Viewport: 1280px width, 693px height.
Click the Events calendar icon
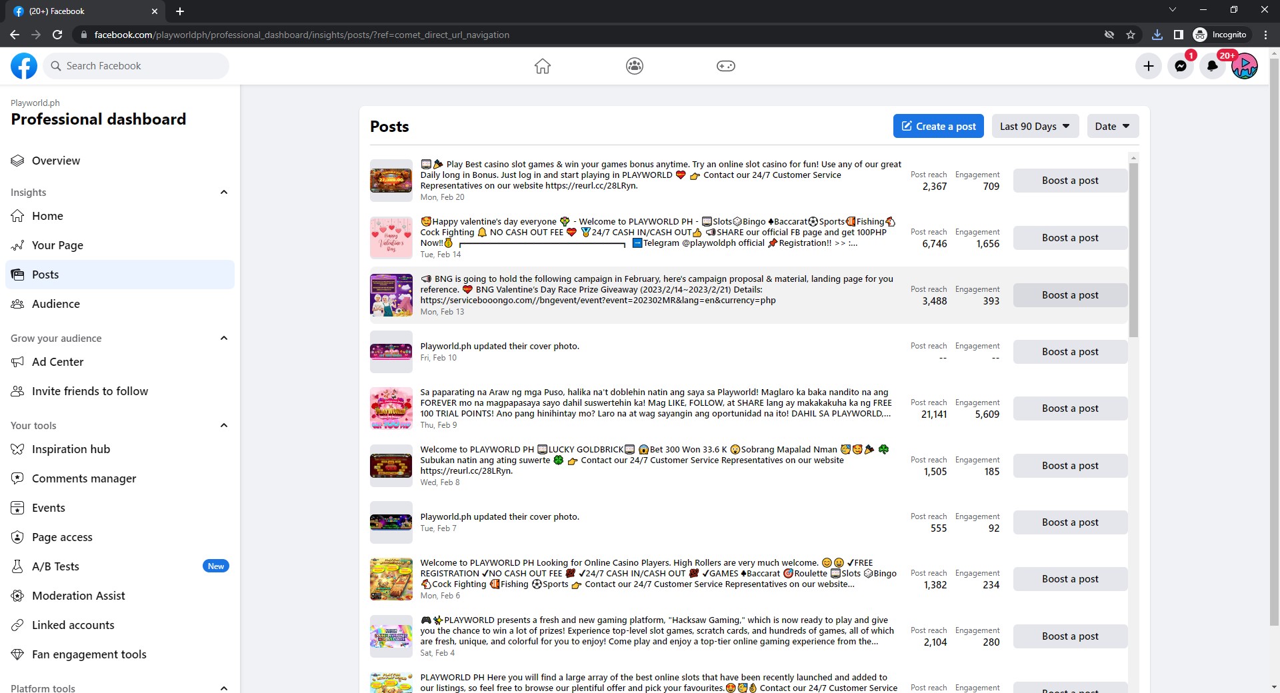tap(17, 508)
